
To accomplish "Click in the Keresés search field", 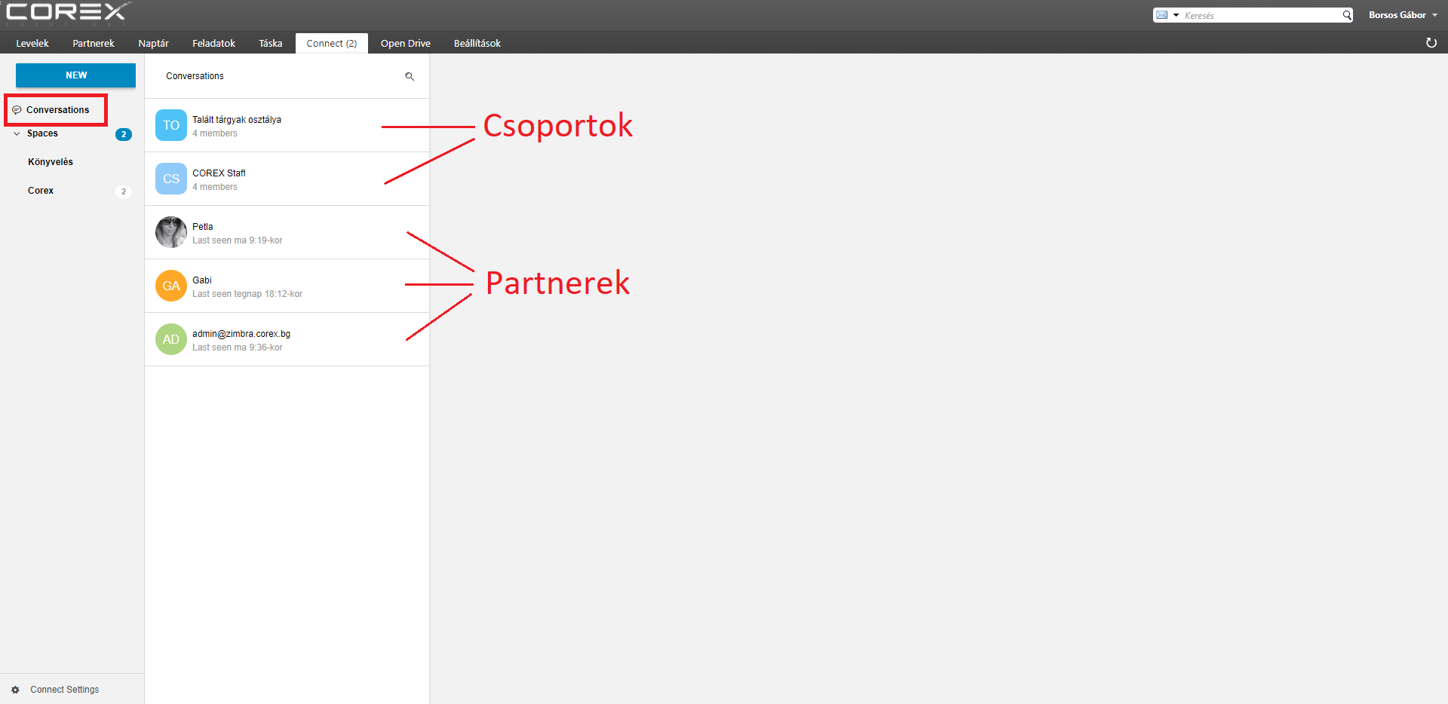I will click(x=1259, y=15).
